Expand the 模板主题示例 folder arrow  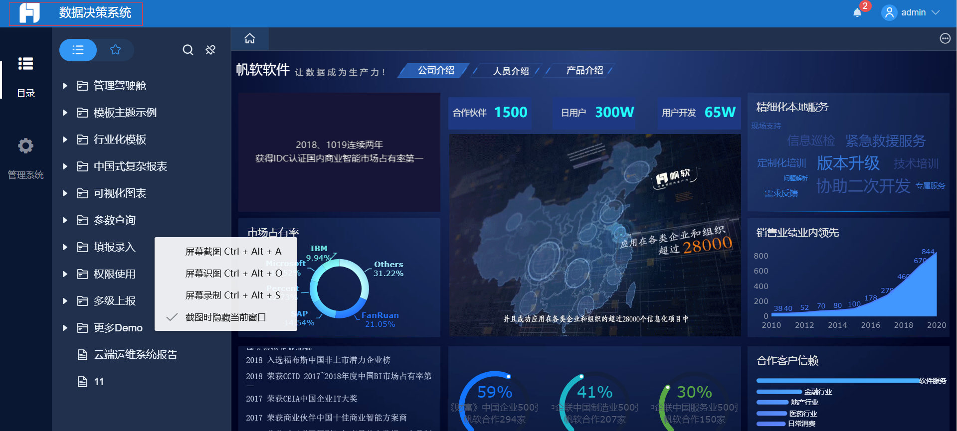tap(65, 113)
